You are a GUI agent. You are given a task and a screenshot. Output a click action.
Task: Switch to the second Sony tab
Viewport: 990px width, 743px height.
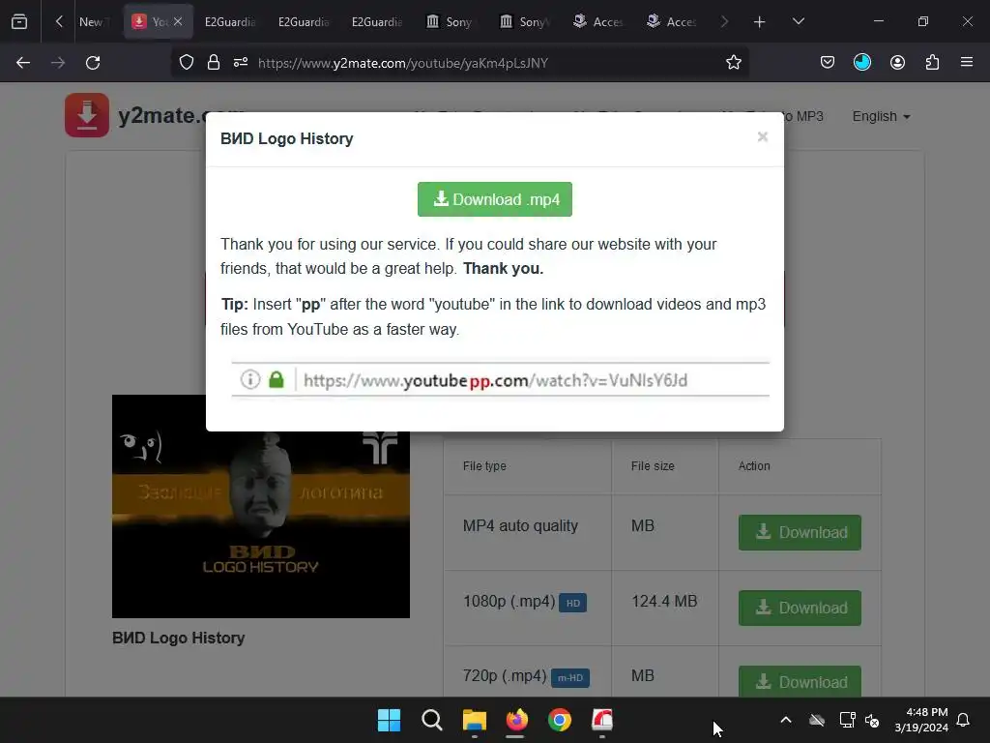tap(523, 21)
